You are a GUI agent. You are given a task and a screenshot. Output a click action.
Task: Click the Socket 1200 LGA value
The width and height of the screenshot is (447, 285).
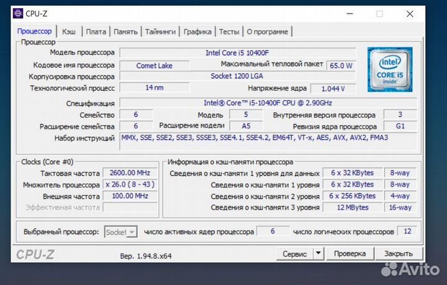pos(237,76)
